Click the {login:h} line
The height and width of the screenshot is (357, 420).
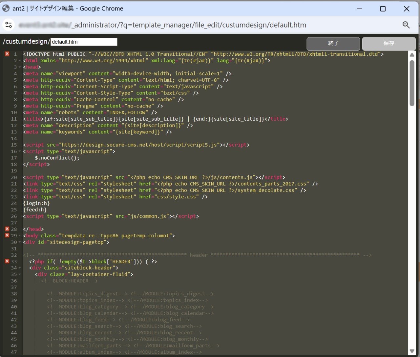36,203
